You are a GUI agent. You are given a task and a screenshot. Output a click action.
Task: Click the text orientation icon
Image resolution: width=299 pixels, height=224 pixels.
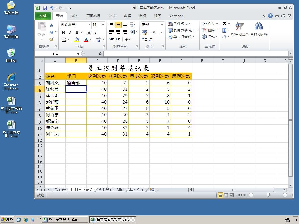coord(127,39)
